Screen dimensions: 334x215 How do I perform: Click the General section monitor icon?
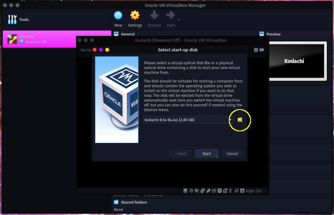click(x=116, y=34)
